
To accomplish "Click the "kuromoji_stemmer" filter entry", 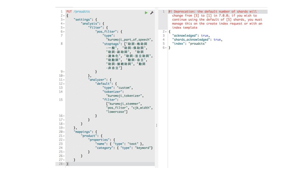I will pos(124,104).
